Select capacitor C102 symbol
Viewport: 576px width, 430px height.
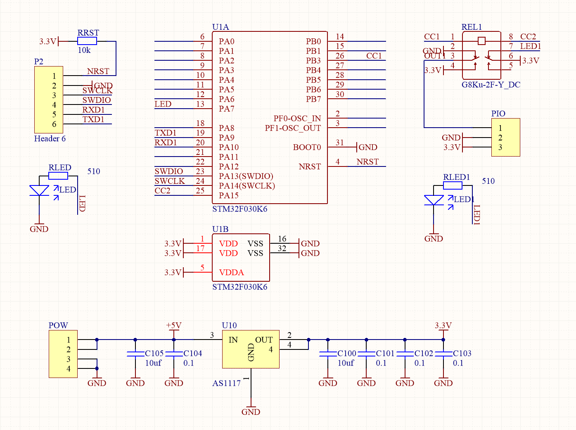(x=405, y=354)
